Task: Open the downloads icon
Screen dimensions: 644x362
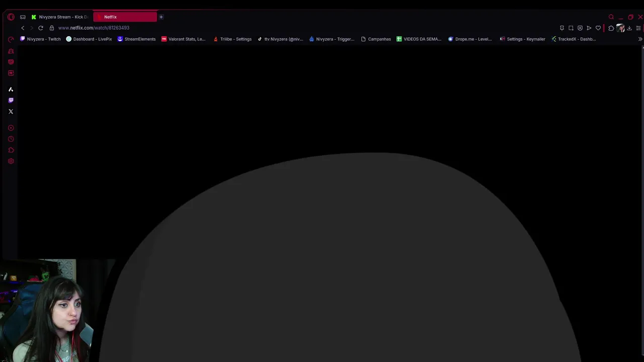Action: [629, 28]
